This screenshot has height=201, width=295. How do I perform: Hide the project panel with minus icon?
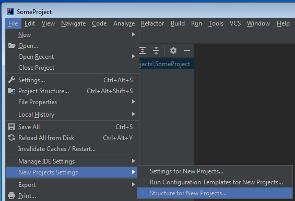[x=187, y=51]
